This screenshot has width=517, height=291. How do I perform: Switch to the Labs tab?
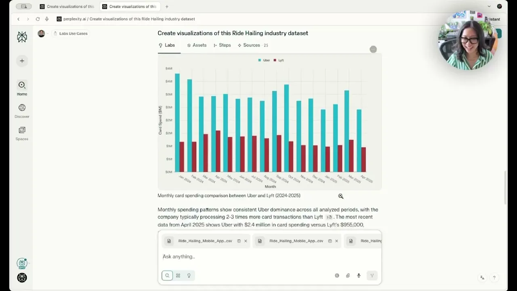point(167,45)
